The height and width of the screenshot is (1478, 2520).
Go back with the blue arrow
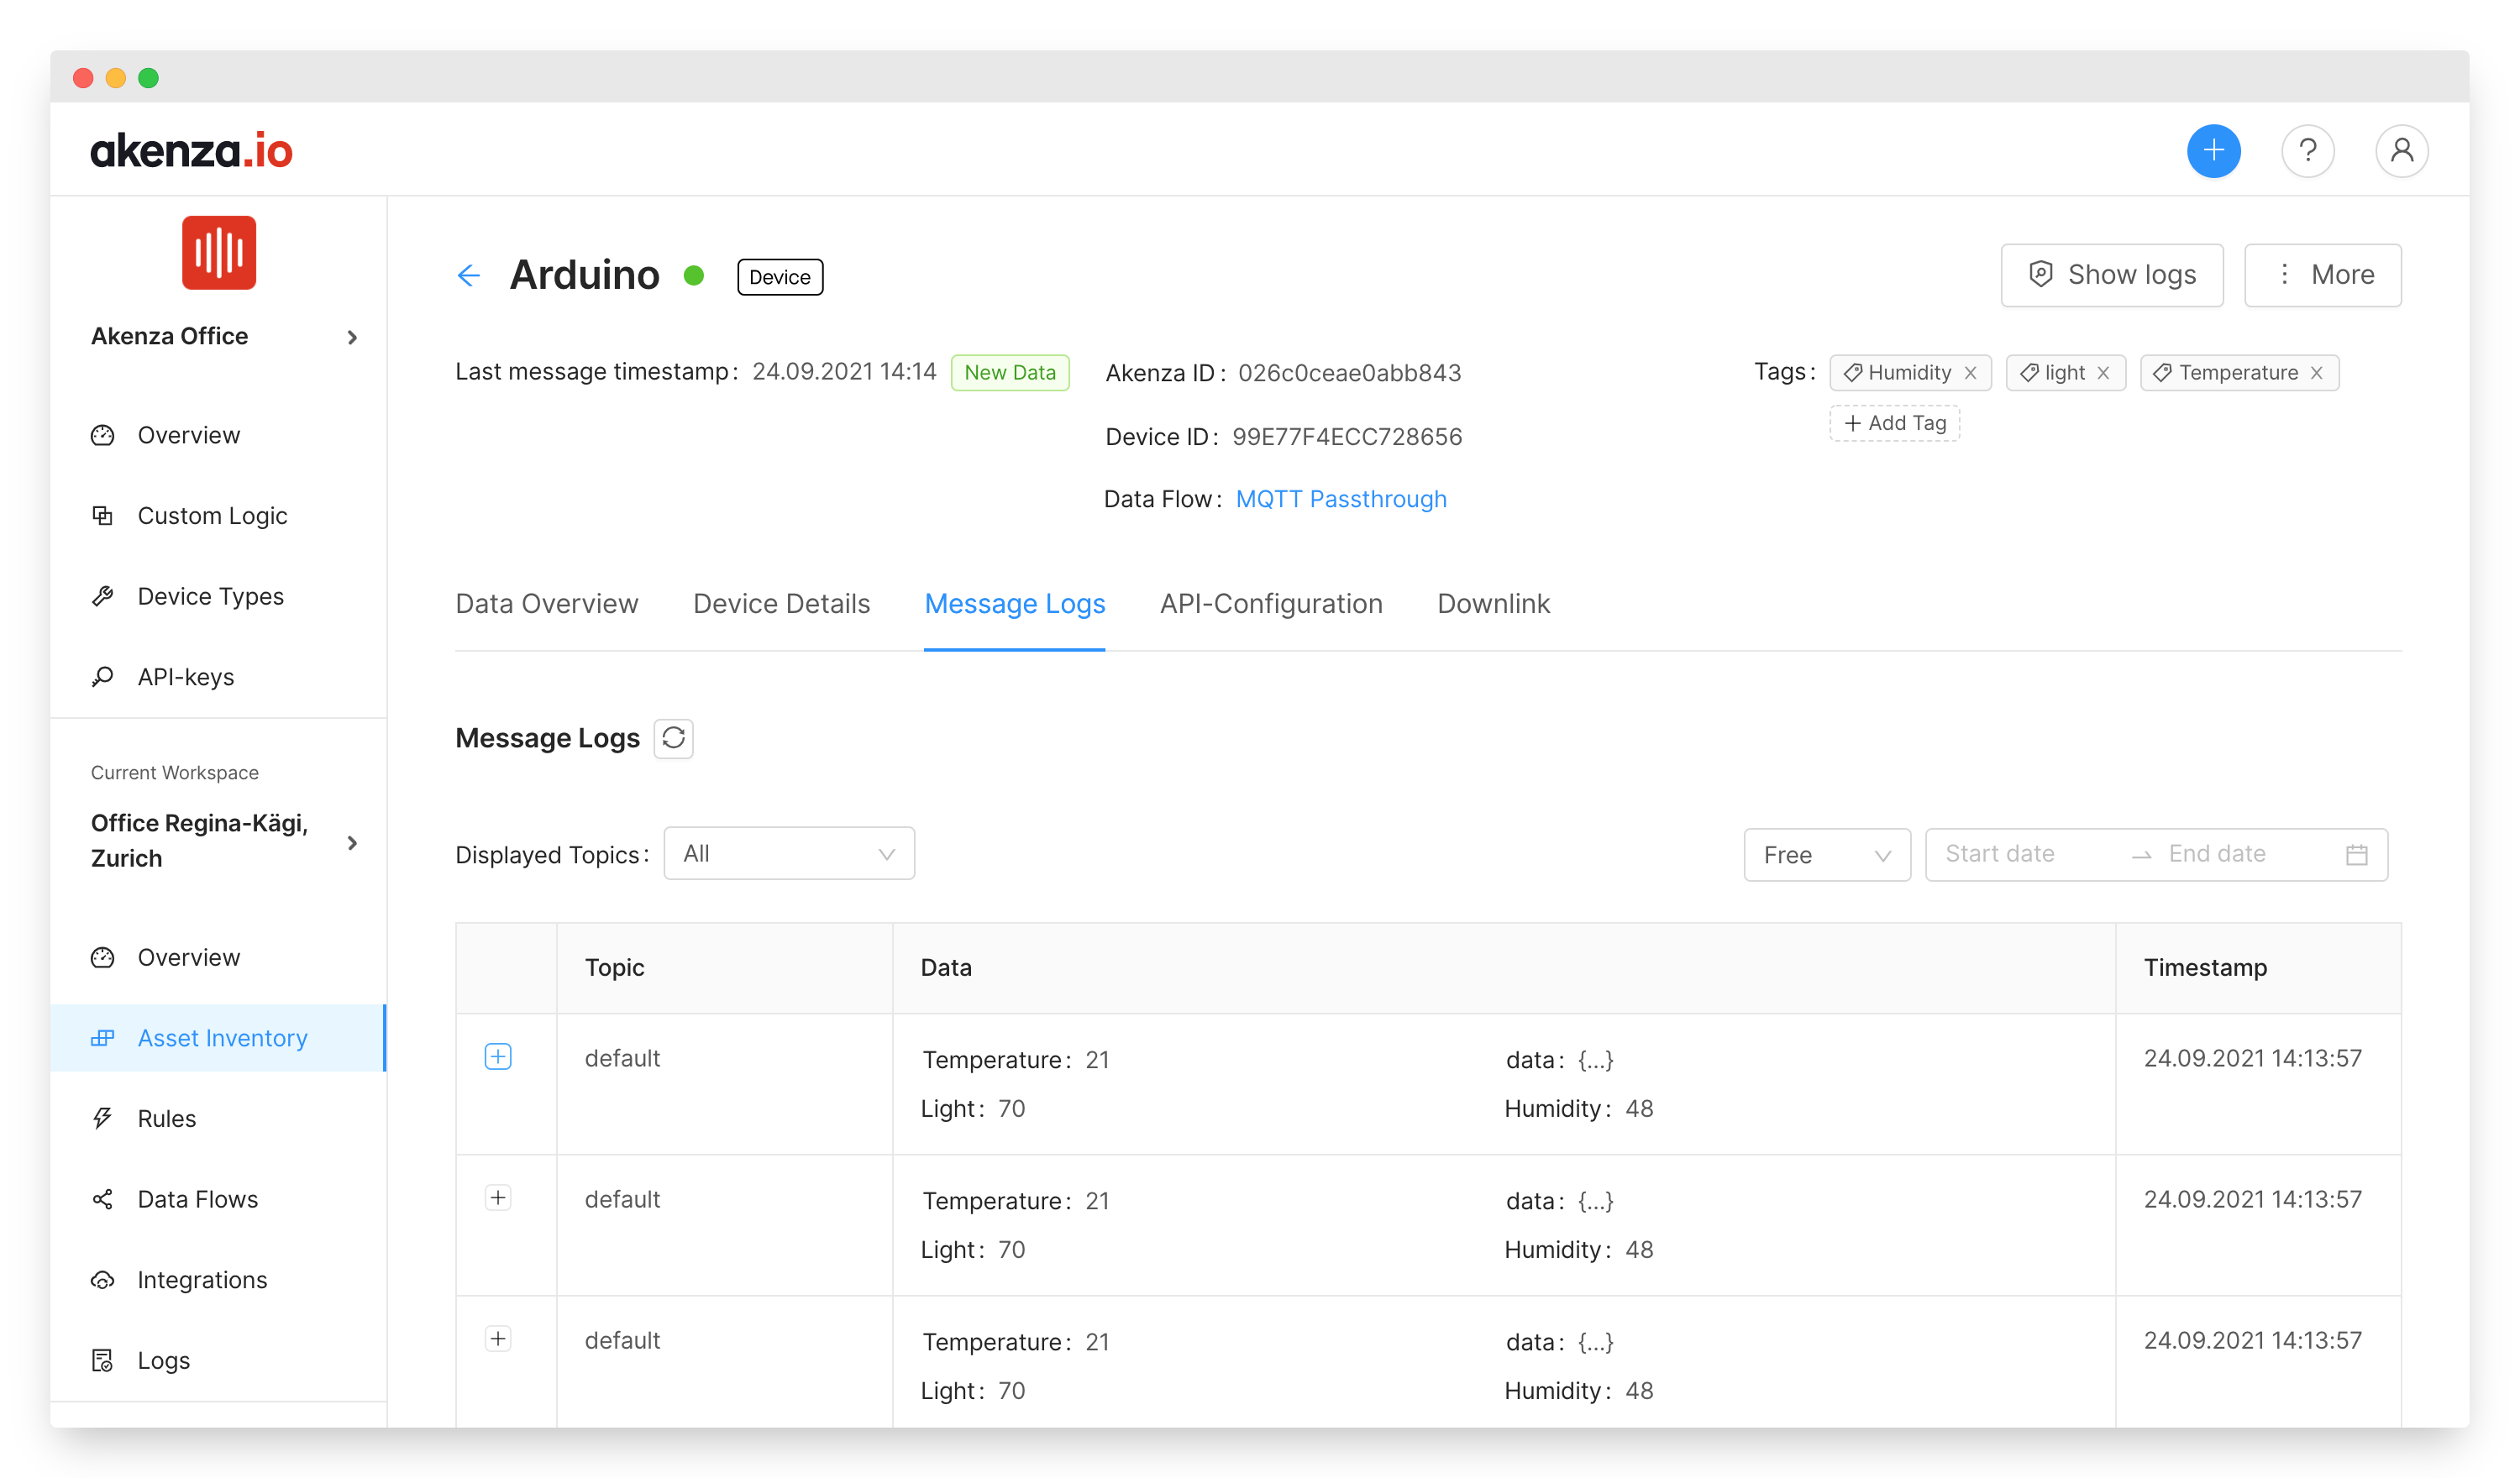point(468,275)
